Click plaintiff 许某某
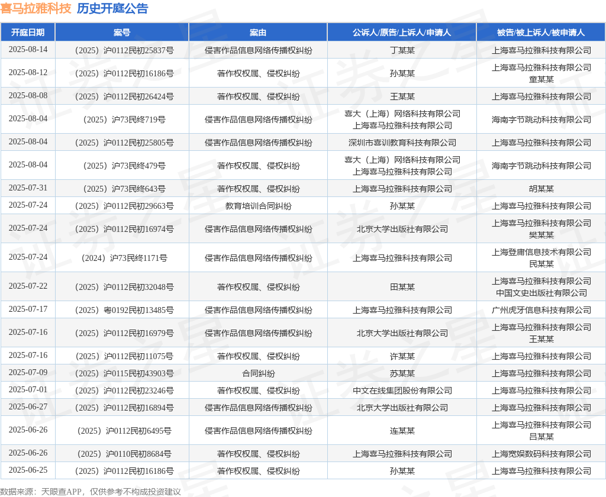 [x=402, y=356]
